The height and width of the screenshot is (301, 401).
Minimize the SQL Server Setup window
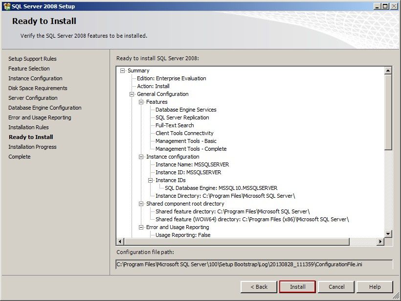click(x=377, y=6)
